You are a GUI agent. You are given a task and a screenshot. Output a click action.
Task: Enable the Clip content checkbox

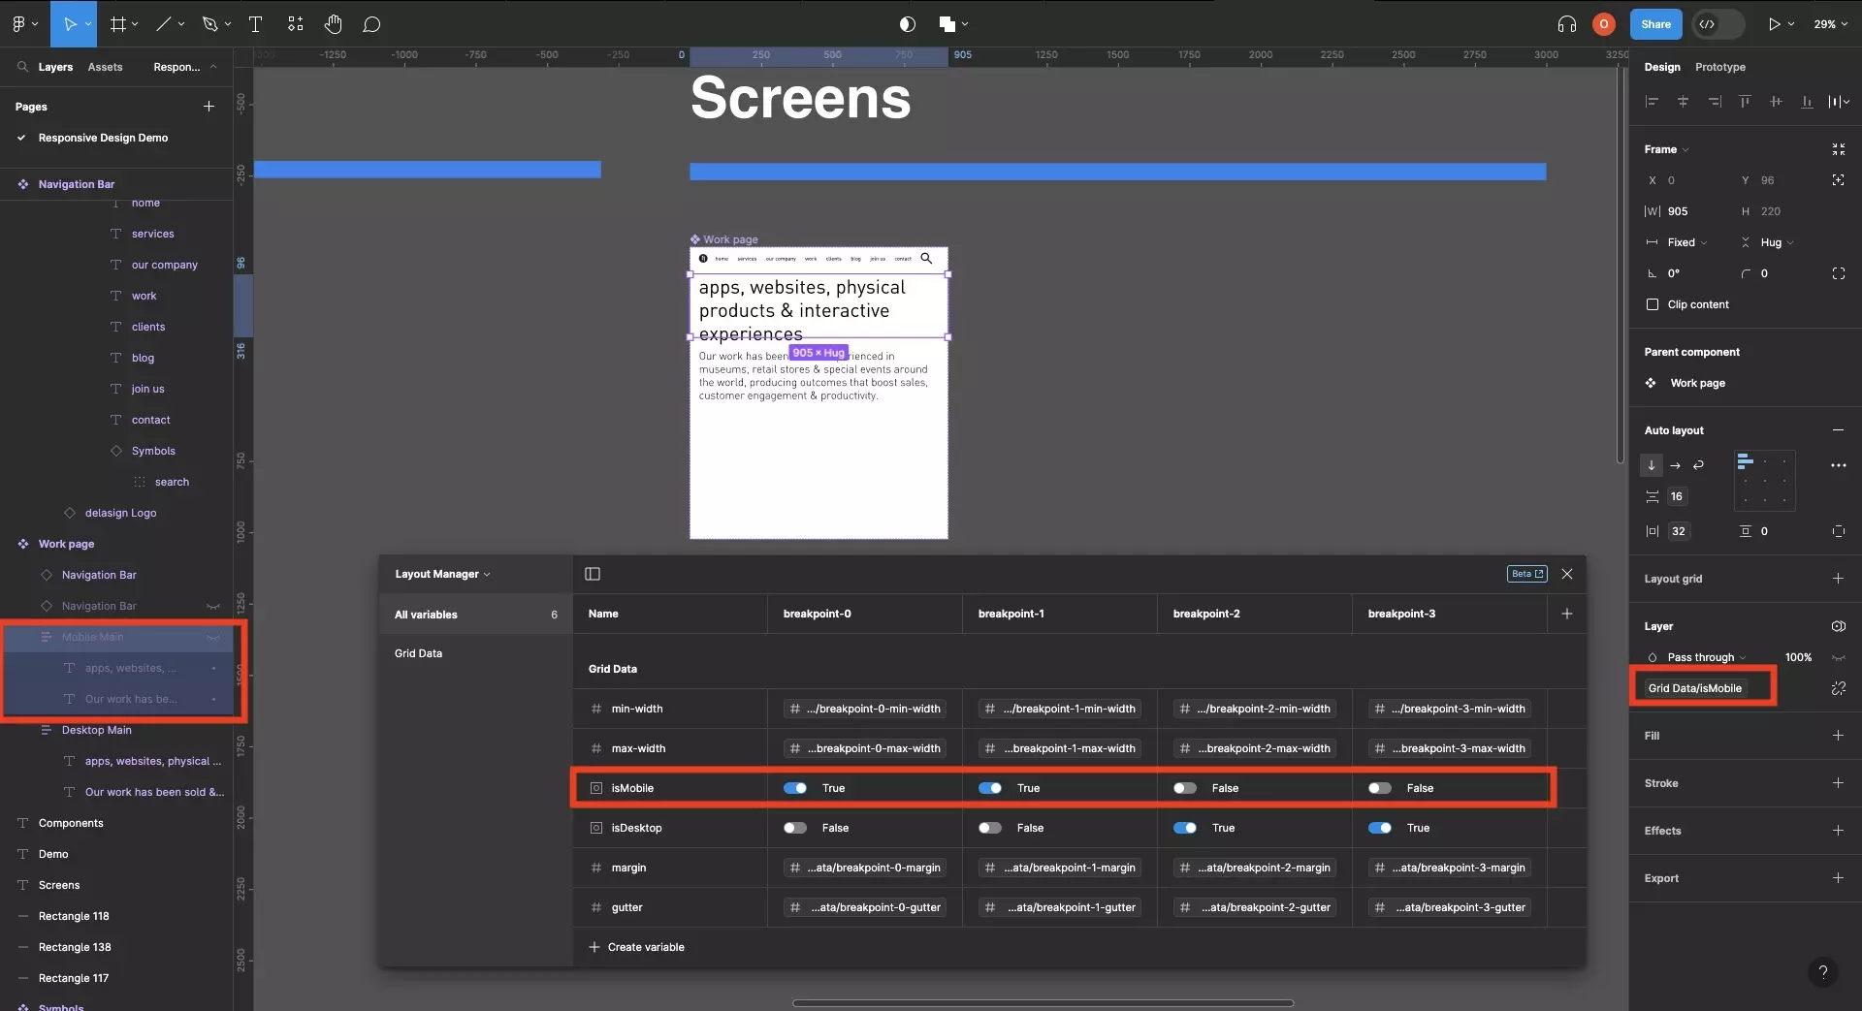click(1653, 304)
